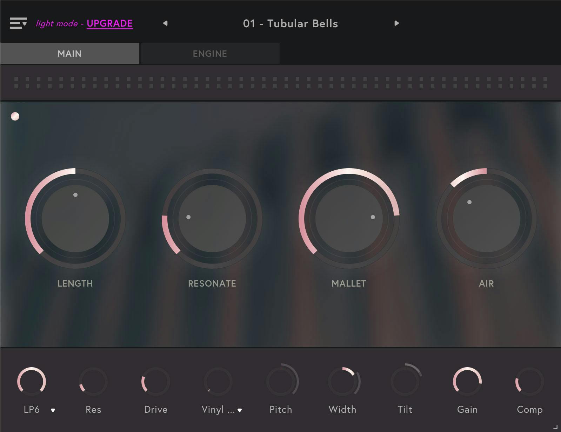
Task: Open the LP6 filter type dropdown arrow
Action: coord(53,410)
